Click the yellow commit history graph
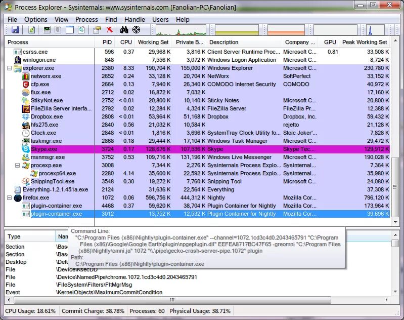404x320 pixels. (x=237, y=30)
